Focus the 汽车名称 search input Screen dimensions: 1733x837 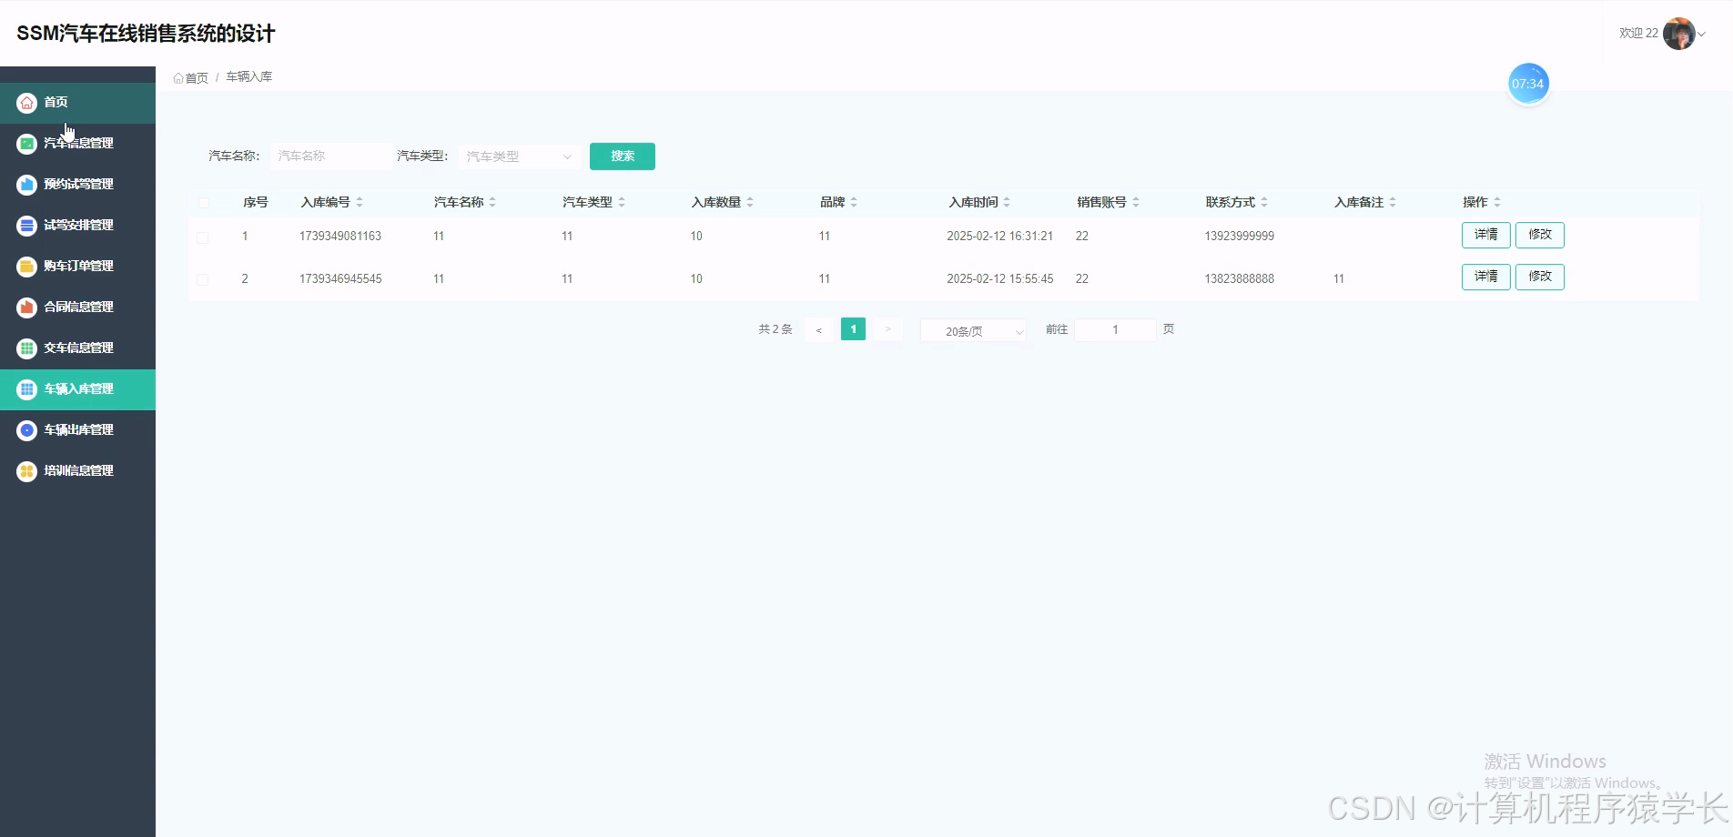click(x=331, y=156)
